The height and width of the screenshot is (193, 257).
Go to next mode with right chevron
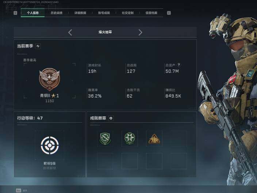pos(140,32)
